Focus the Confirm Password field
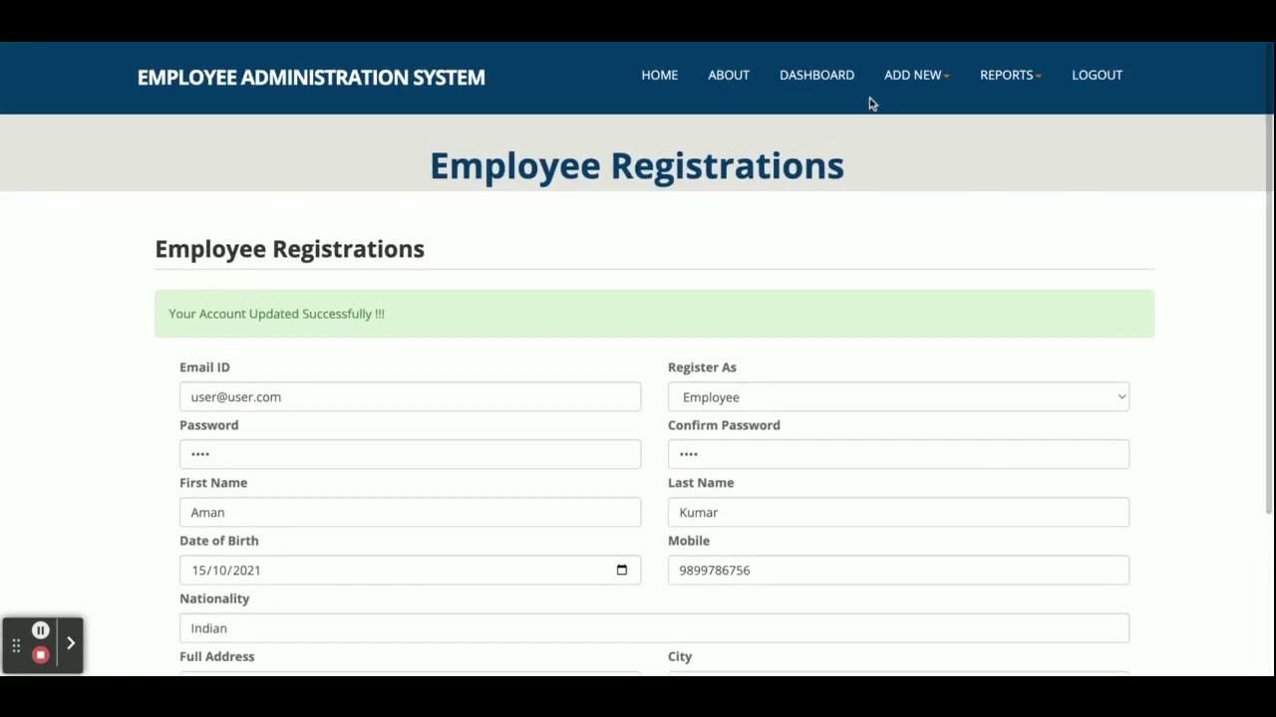The height and width of the screenshot is (717, 1276). 898,454
